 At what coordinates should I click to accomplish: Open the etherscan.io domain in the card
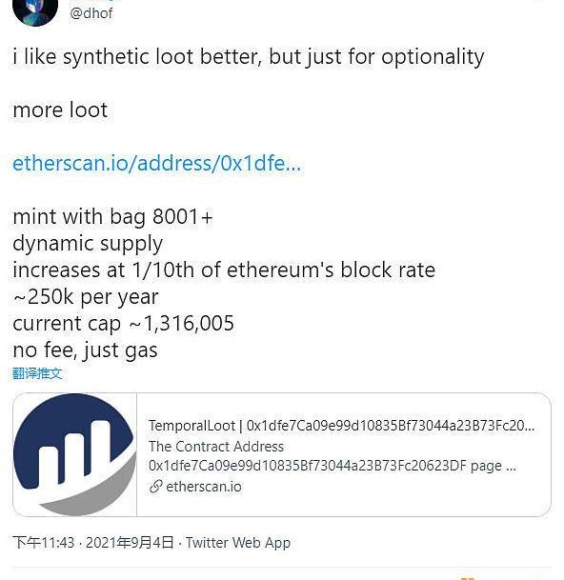(204, 487)
